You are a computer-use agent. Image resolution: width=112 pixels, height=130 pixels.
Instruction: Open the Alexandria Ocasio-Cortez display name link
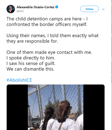click(x=36, y=7)
